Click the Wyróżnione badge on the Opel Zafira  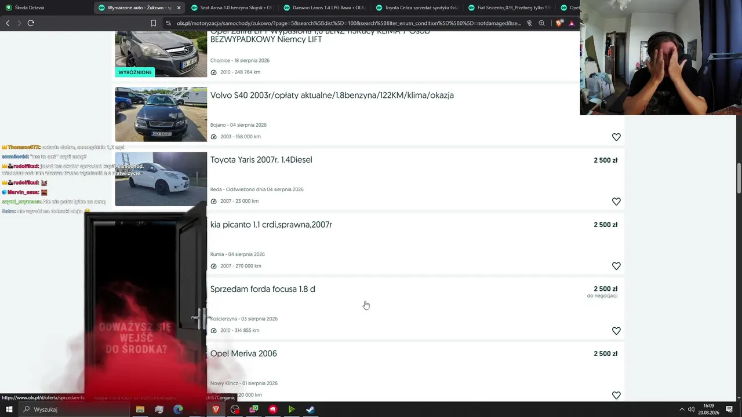coord(135,72)
